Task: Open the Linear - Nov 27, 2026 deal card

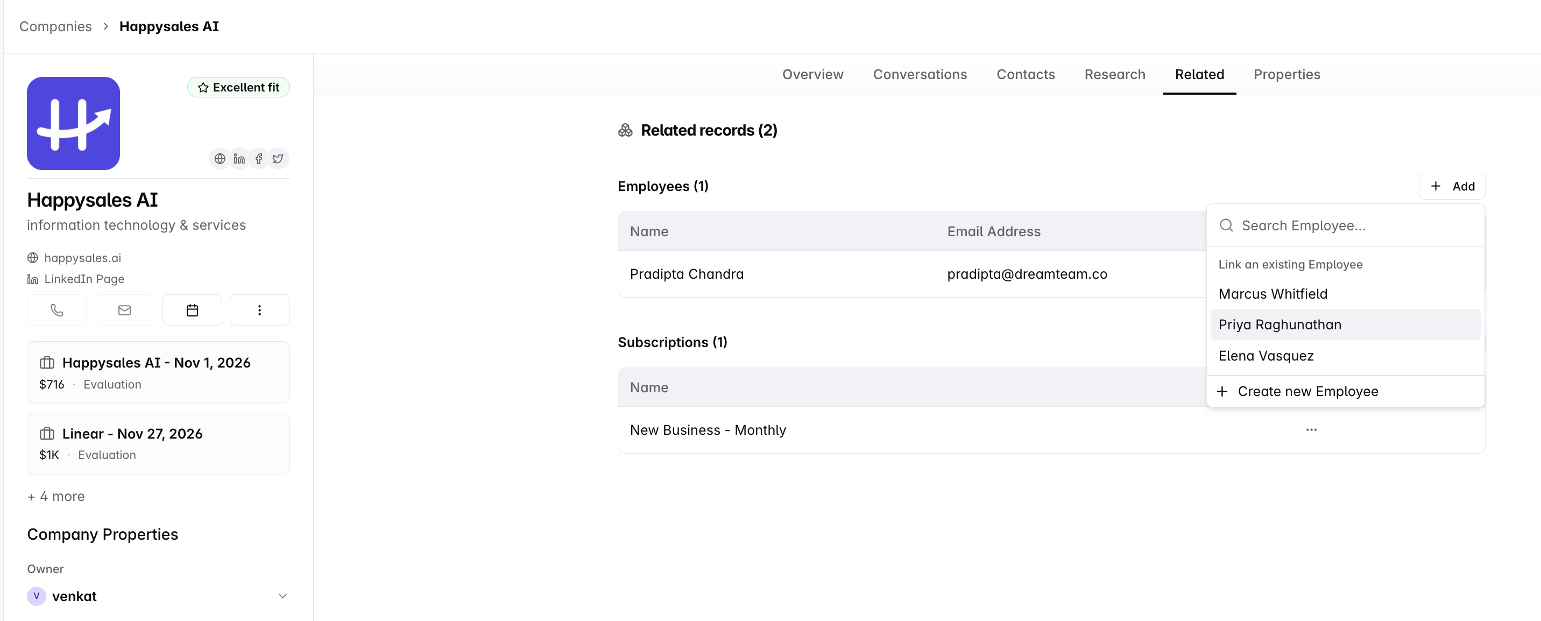Action: [159, 443]
